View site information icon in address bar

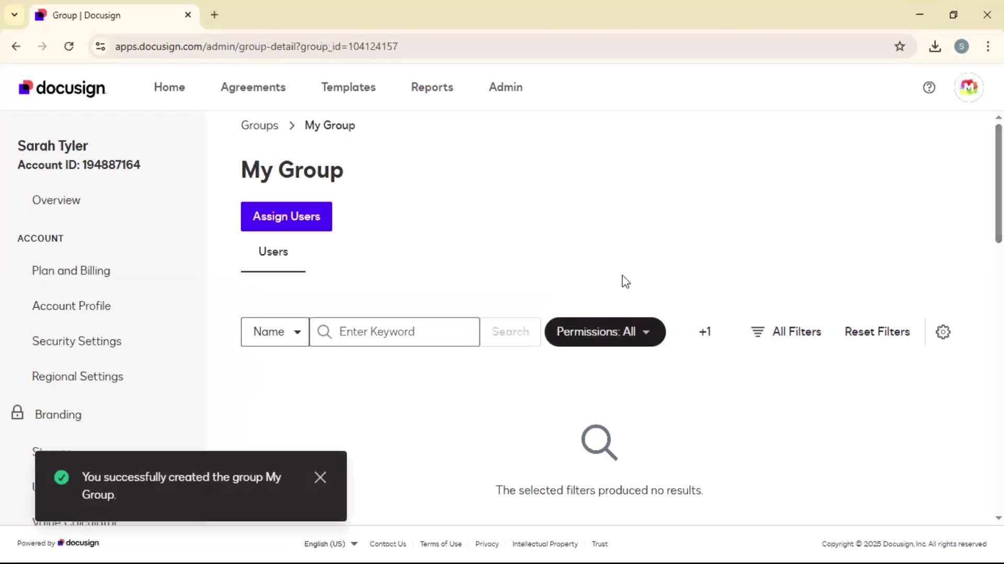[x=100, y=46]
